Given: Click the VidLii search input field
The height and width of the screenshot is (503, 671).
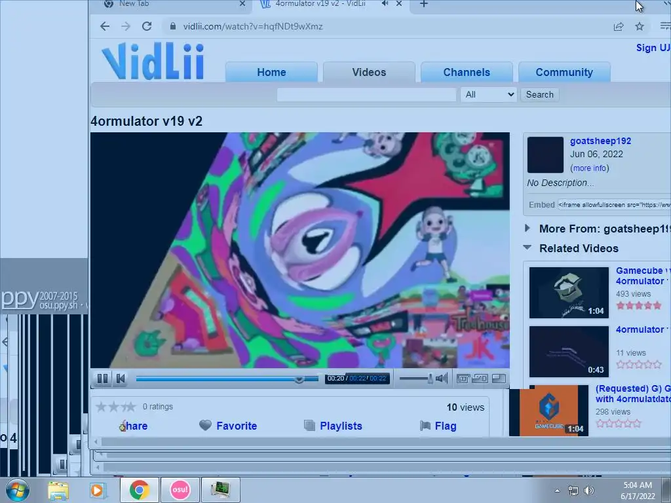Looking at the screenshot, I should (366, 94).
